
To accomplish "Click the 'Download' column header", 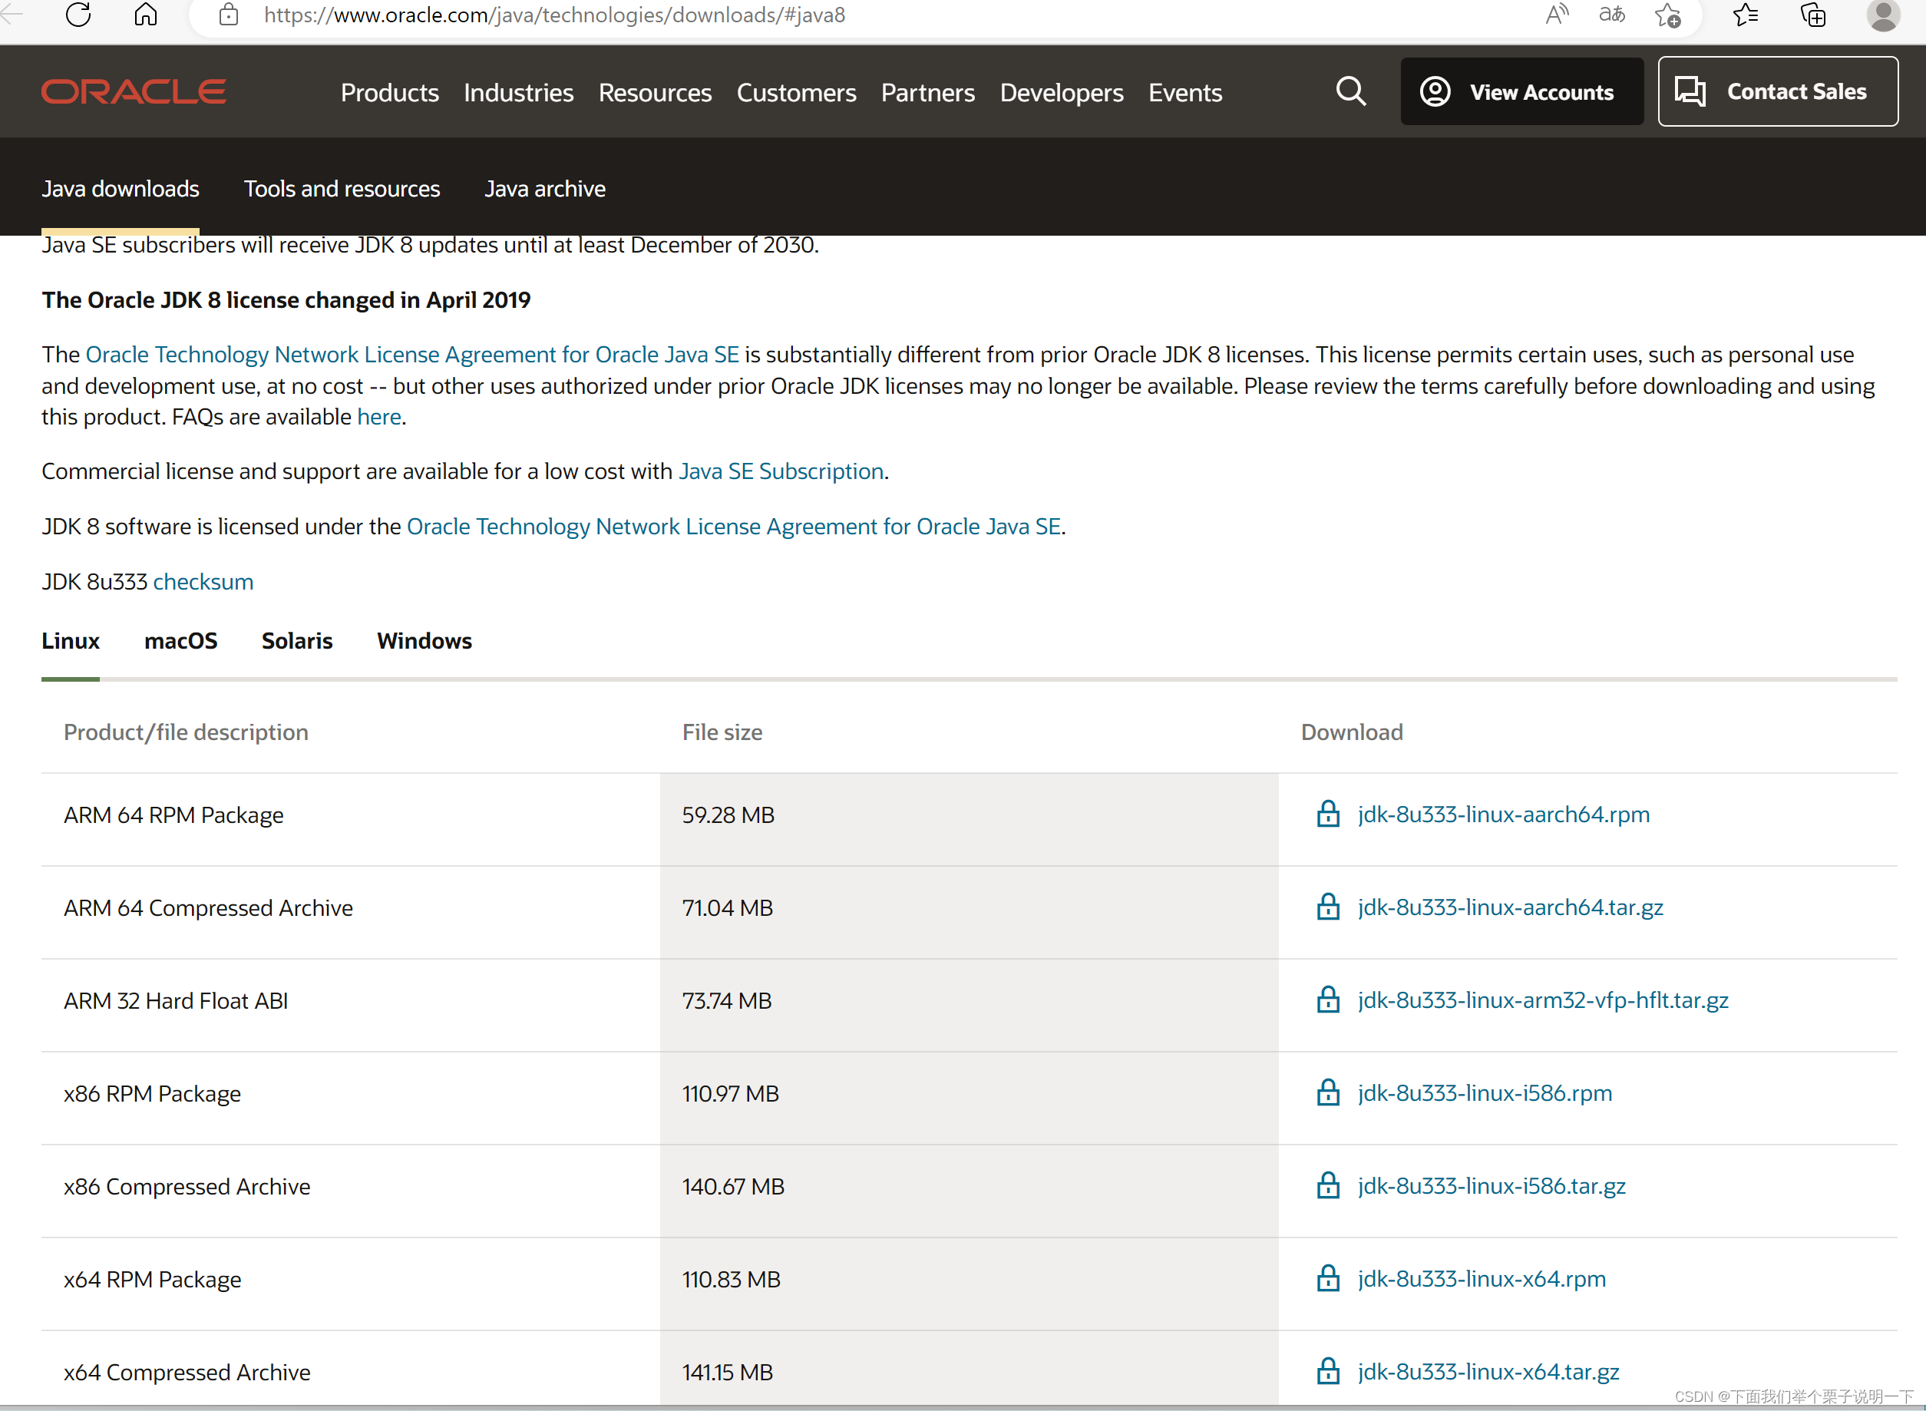I will [1351, 732].
